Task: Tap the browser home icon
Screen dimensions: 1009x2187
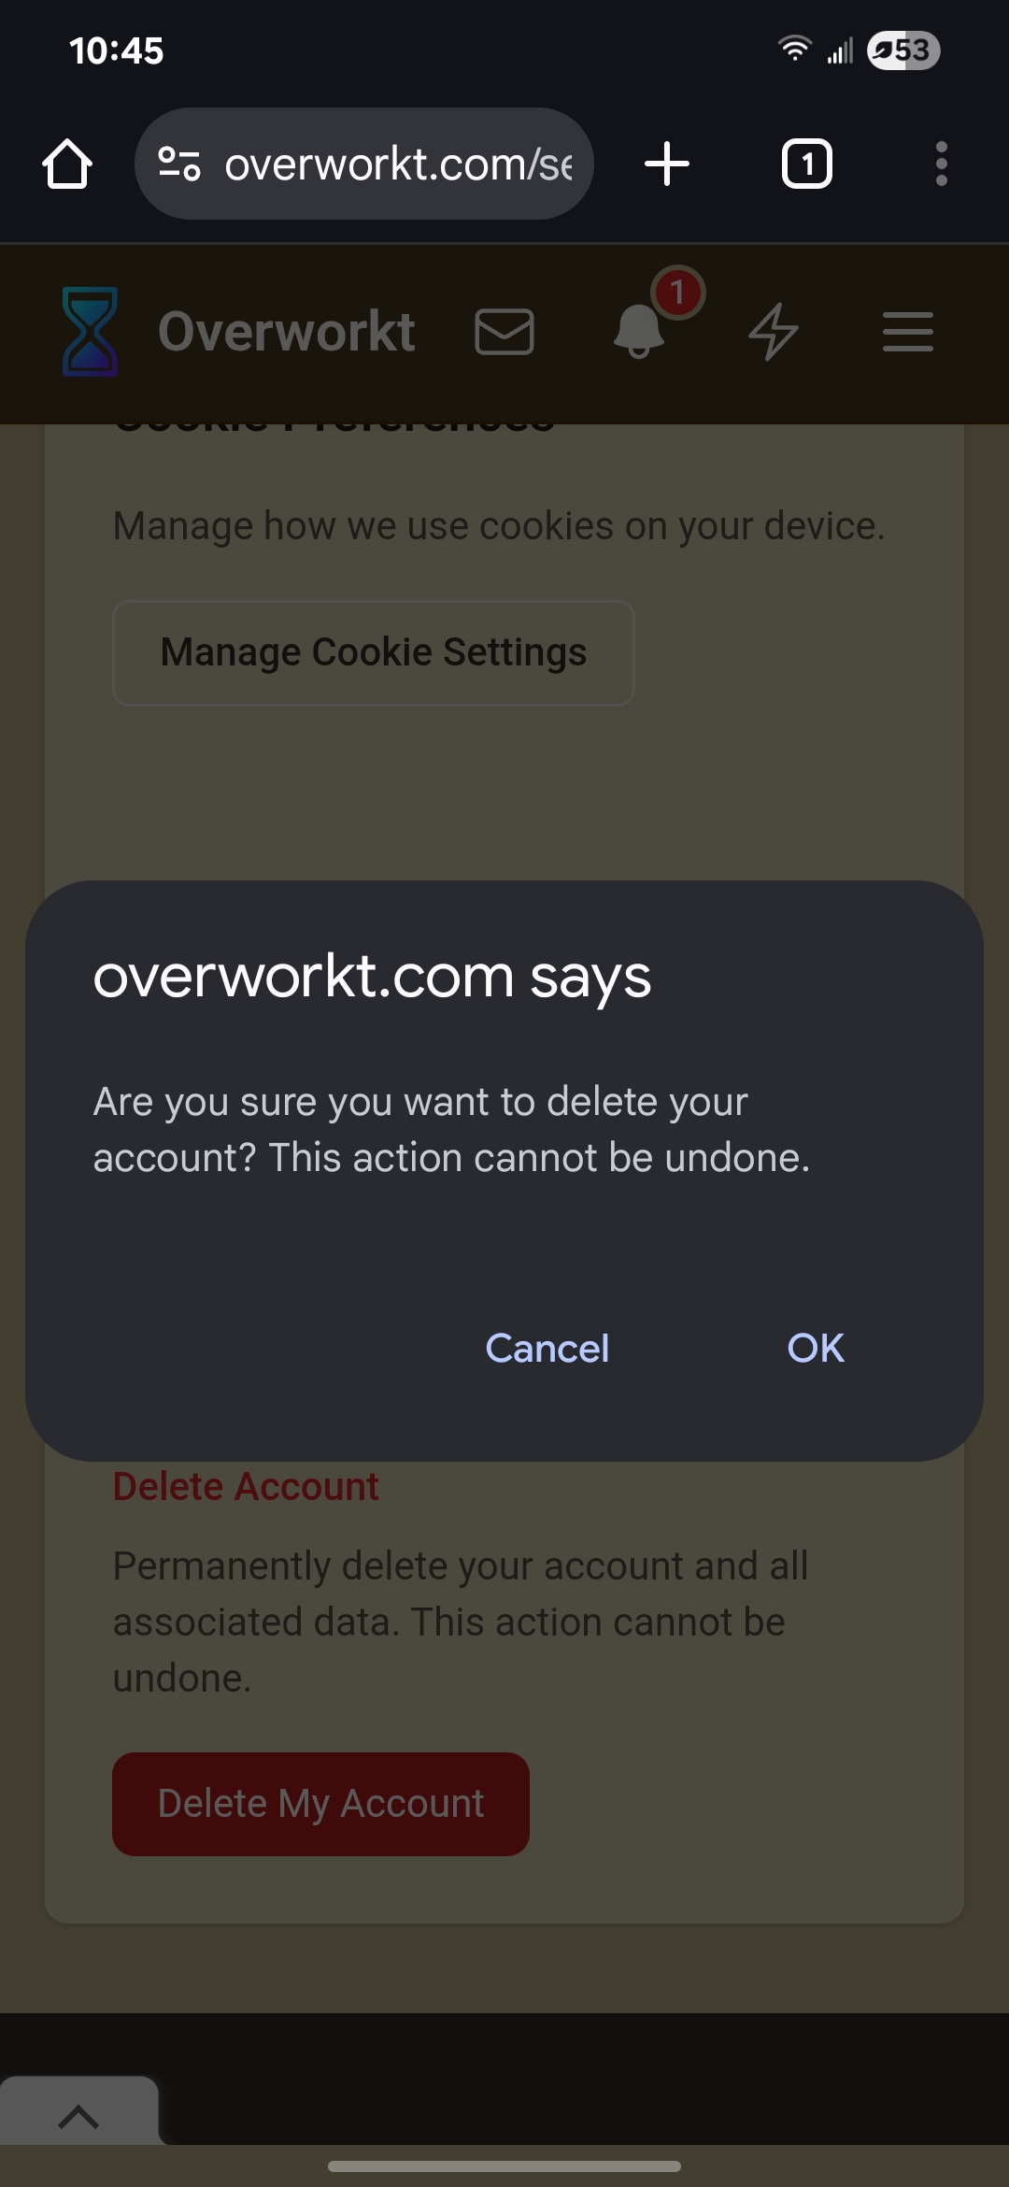Action: point(67,164)
